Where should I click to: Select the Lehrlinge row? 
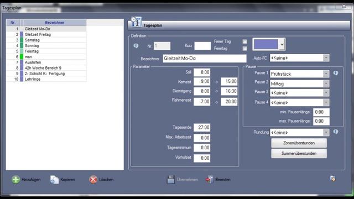coord(46,79)
